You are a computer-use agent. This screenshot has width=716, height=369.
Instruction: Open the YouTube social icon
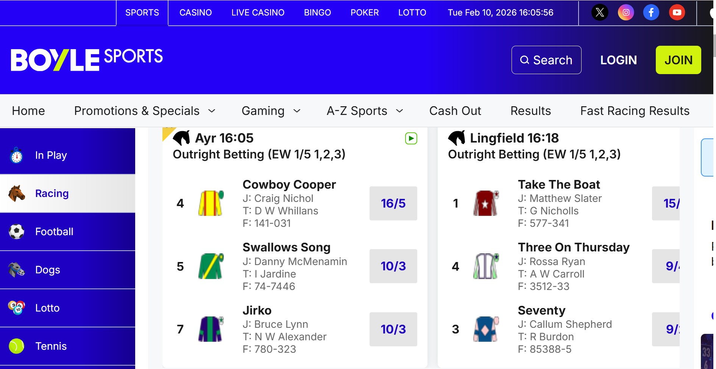tap(677, 12)
